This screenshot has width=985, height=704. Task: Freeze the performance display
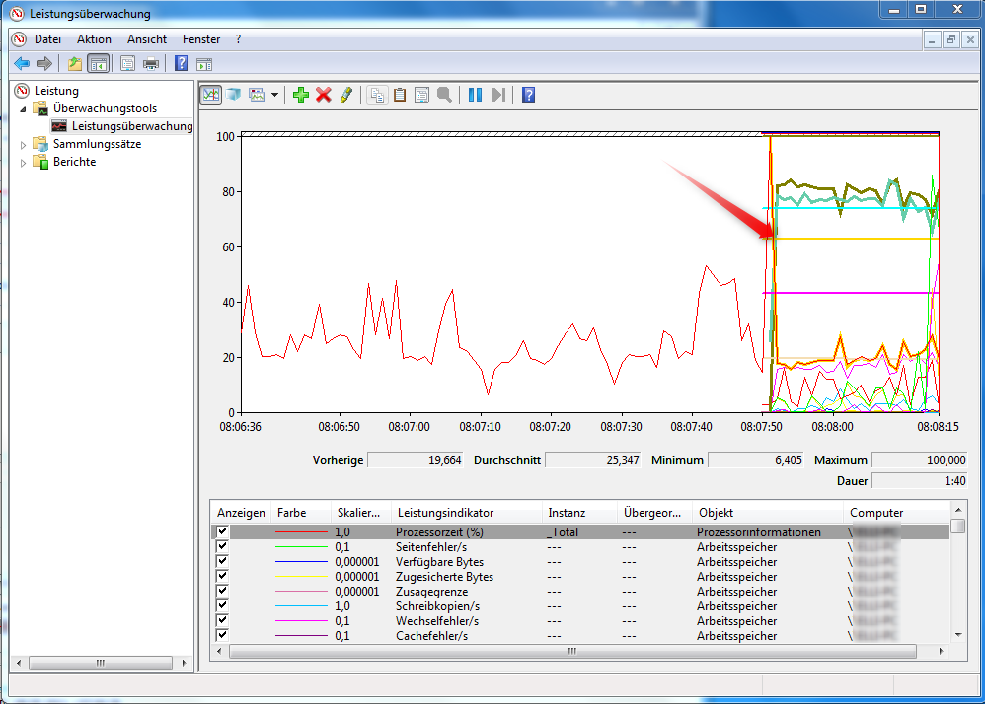click(x=475, y=94)
